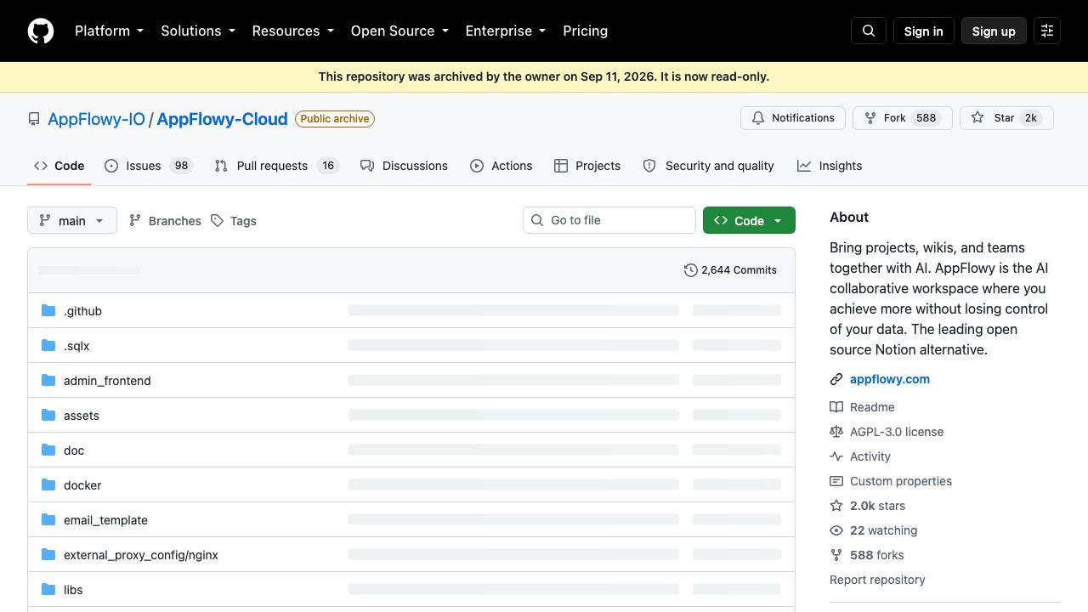Click the bell icon in Notifications
The image size is (1088, 612).
pyautogui.click(x=758, y=118)
